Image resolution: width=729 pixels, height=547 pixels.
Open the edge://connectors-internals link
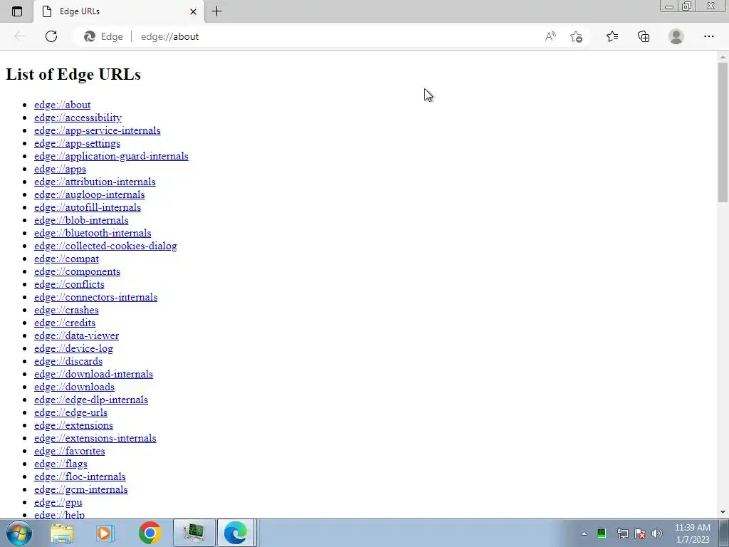(96, 297)
